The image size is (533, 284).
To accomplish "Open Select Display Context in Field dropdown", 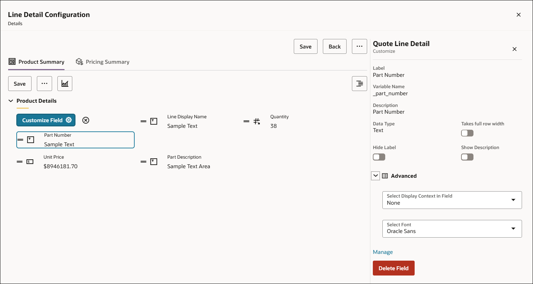I will point(452,200).
